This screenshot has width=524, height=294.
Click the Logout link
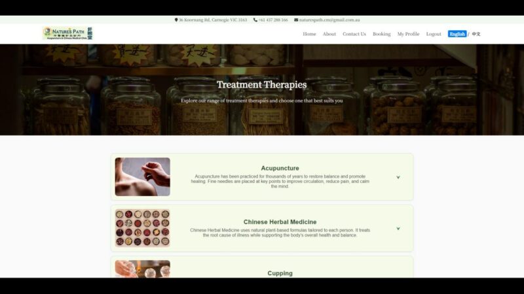(434, 34)
